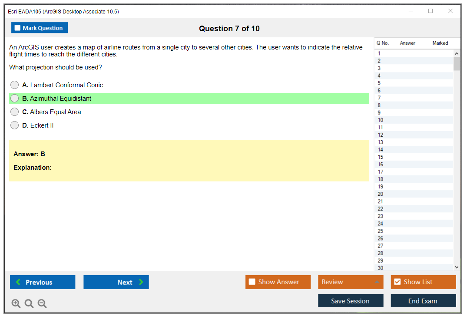Enable the Show Answer checkbox
The width and height of the screenshot is (467, 319).
pyautogui.click(x=252, y=282)
